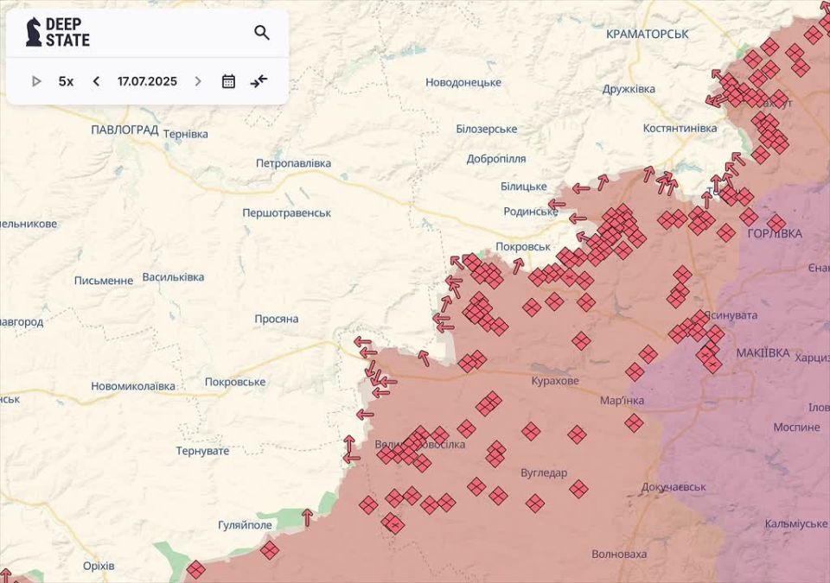Click the Курахове town label
Image resolution: width=830 pixels, height=583 pixels.
tap(555, 381)
